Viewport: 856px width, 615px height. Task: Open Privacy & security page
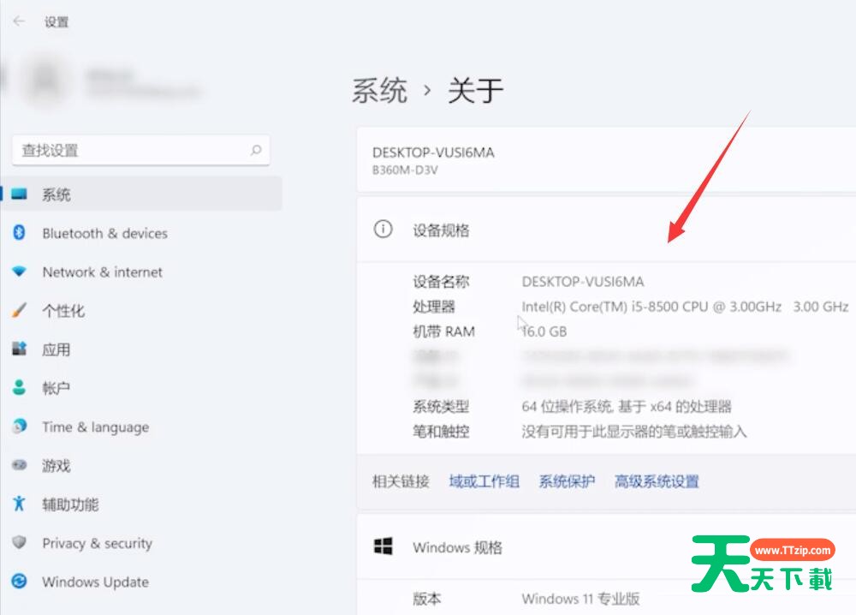(97, 543)
